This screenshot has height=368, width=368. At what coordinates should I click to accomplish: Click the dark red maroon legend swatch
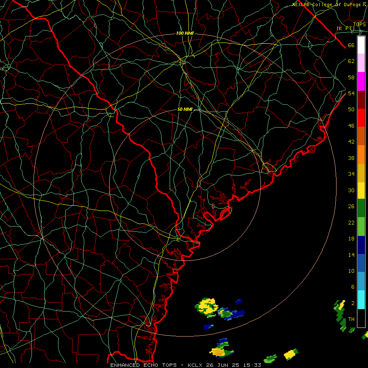point(361,99)
